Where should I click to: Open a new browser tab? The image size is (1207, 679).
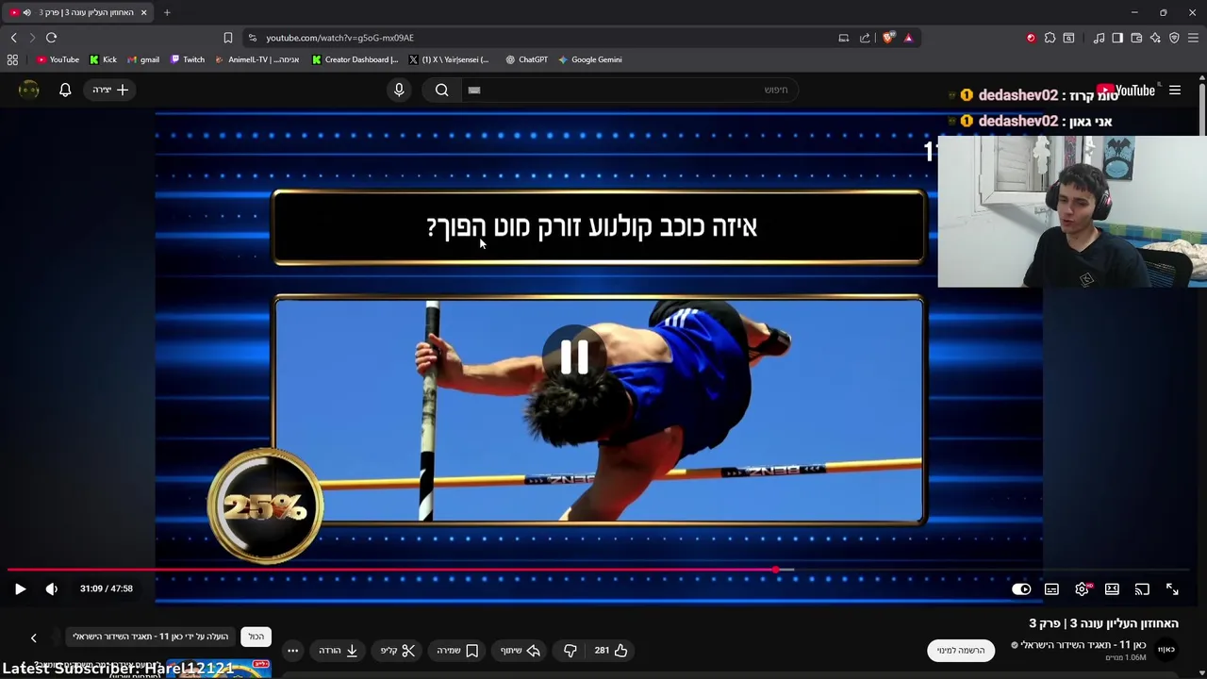tap(167, 12)
